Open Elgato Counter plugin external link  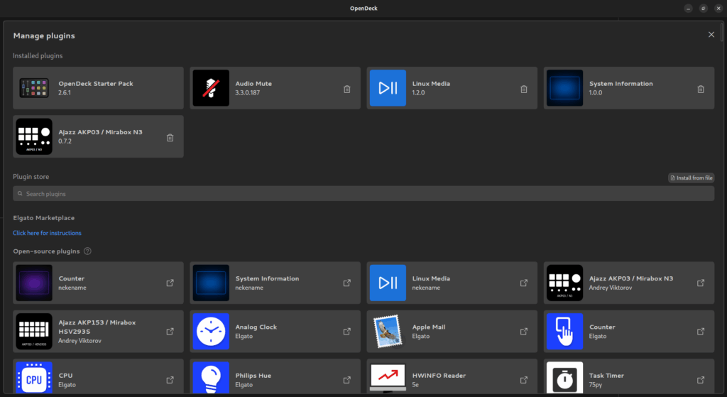pyautogui.click(x=700, y=331)
